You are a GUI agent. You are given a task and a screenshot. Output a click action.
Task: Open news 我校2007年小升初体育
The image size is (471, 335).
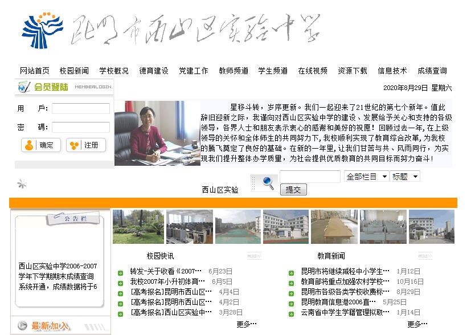click(167, 281)
